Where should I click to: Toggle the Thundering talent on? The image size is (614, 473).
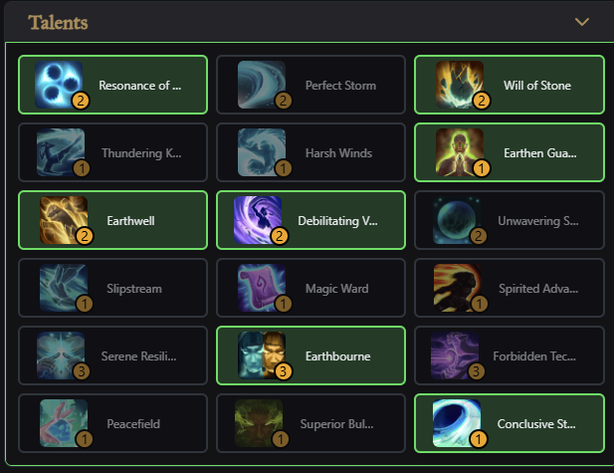point(112,152)
